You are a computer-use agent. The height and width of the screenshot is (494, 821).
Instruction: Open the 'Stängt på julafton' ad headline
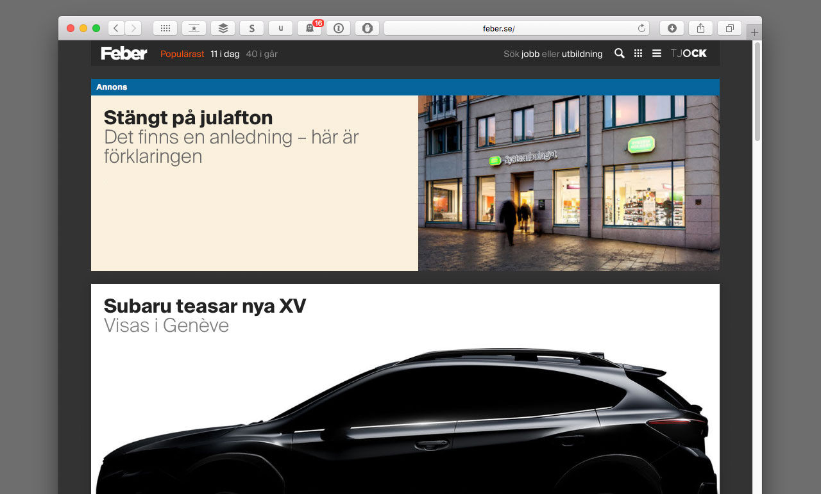pos(189,117)
